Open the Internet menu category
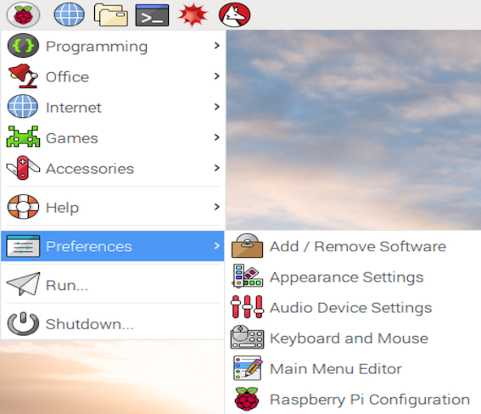Image resolution: width=481 pixels, height=414 pixels. coord(113,107)
